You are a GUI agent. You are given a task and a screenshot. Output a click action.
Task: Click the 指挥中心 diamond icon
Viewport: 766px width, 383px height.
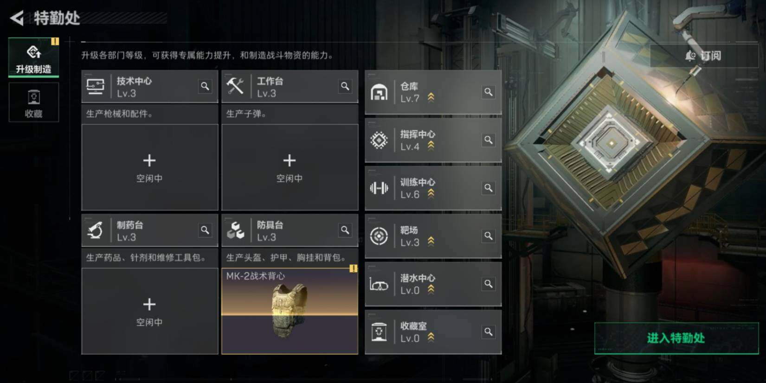tap(379, 140)
